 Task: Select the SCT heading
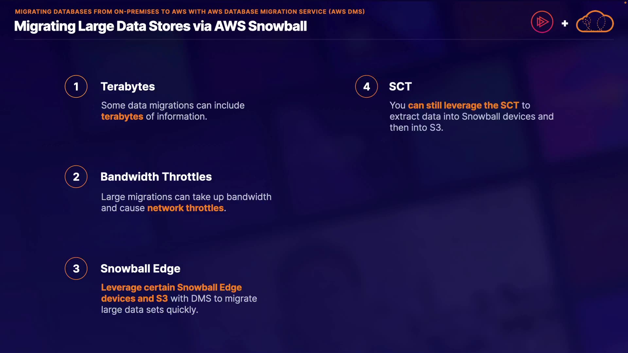(x=400, y=87)
